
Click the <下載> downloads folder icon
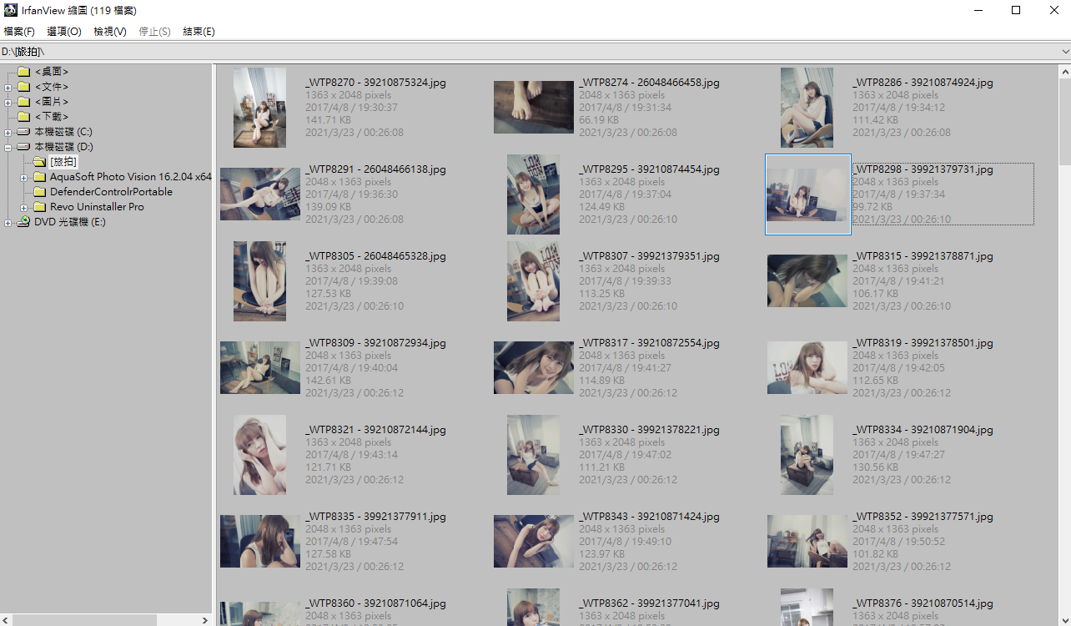[x=23, y=116]
